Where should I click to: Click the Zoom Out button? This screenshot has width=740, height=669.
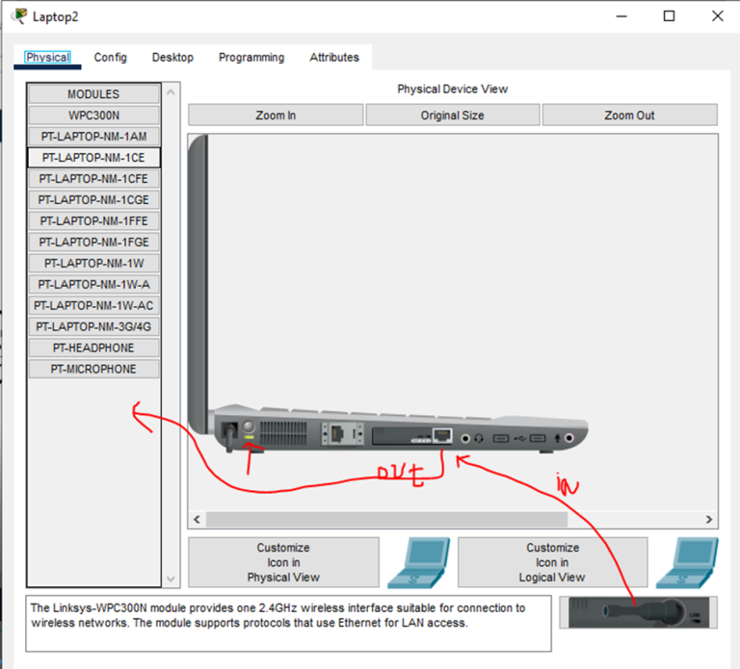click(629, 116)
